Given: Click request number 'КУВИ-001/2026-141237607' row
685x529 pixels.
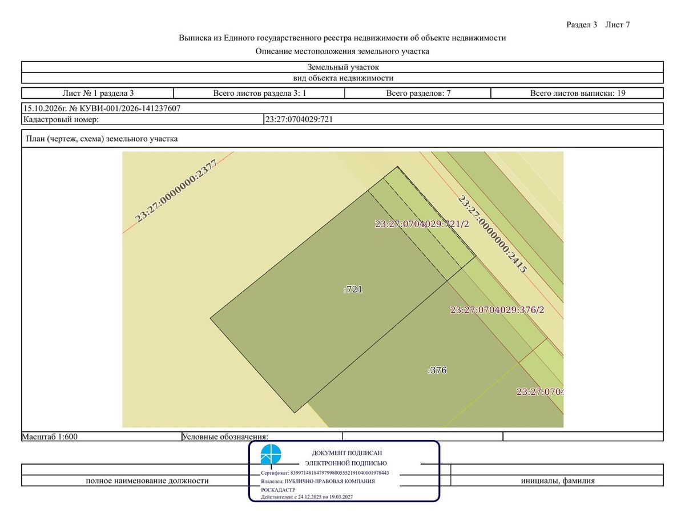Looking at the screenshot, I should (x=342, y=108).
